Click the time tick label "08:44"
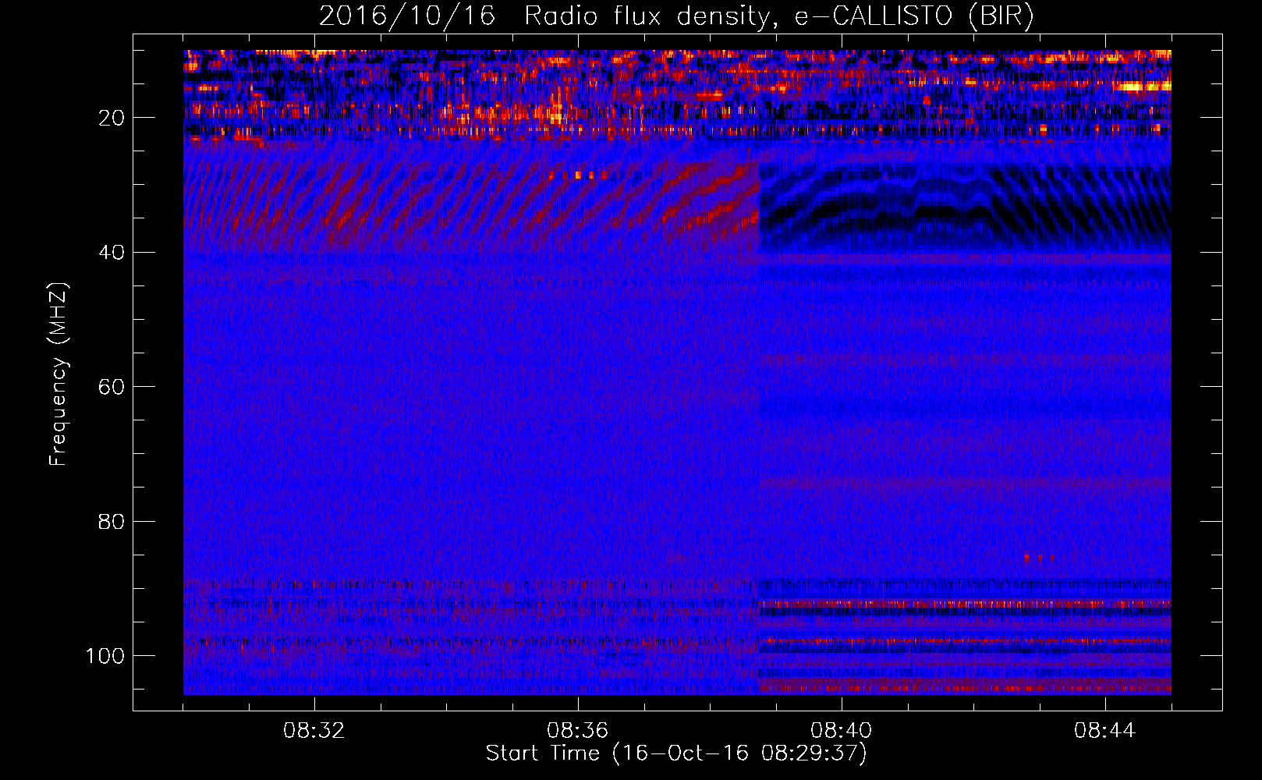 [1104, 731]
